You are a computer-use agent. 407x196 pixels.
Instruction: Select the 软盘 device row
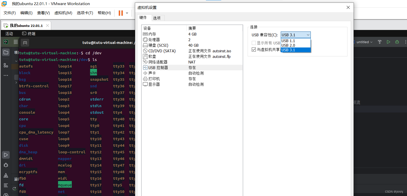(192, 56)
